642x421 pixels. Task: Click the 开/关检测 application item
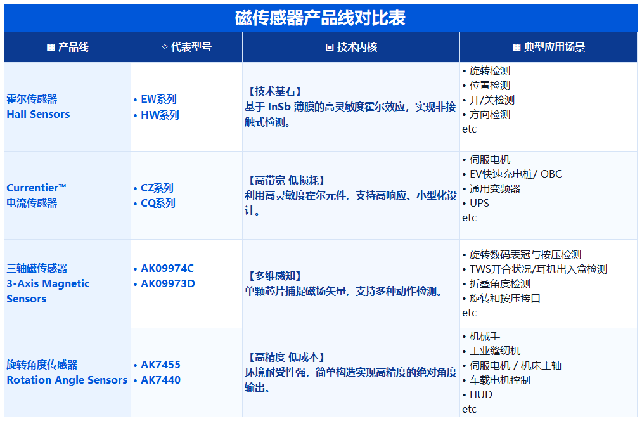492,100
